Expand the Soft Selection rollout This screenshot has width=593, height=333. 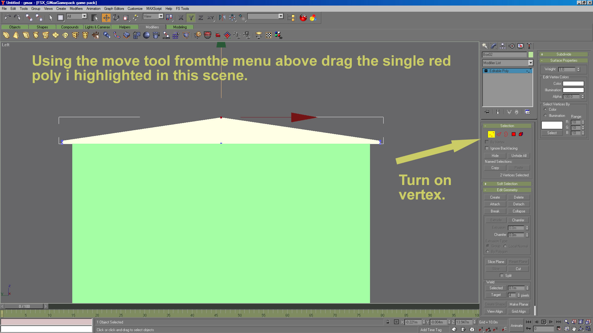tap(507, 184)
